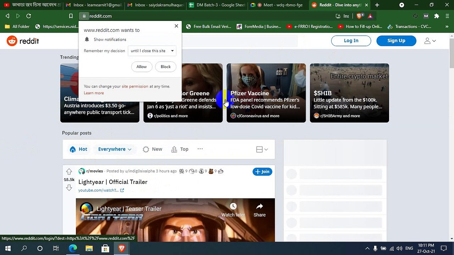Go back using the browser back arrow
The height and width of the screenshot is (255, 454).
(7, 16)
